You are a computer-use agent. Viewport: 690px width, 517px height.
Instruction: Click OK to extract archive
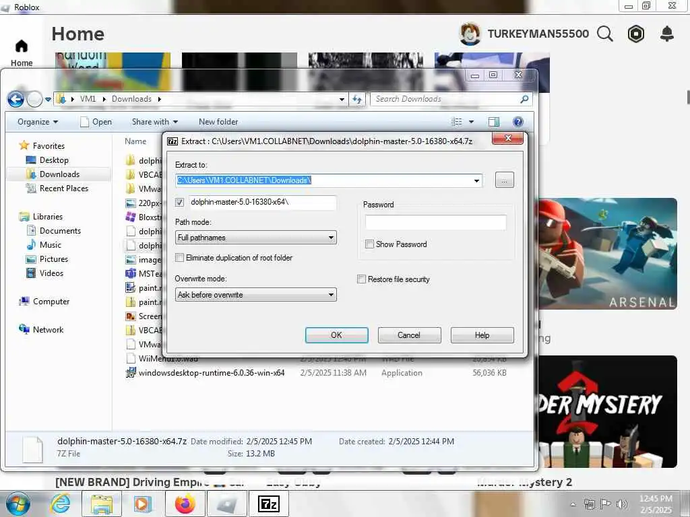tap(337, 335)
